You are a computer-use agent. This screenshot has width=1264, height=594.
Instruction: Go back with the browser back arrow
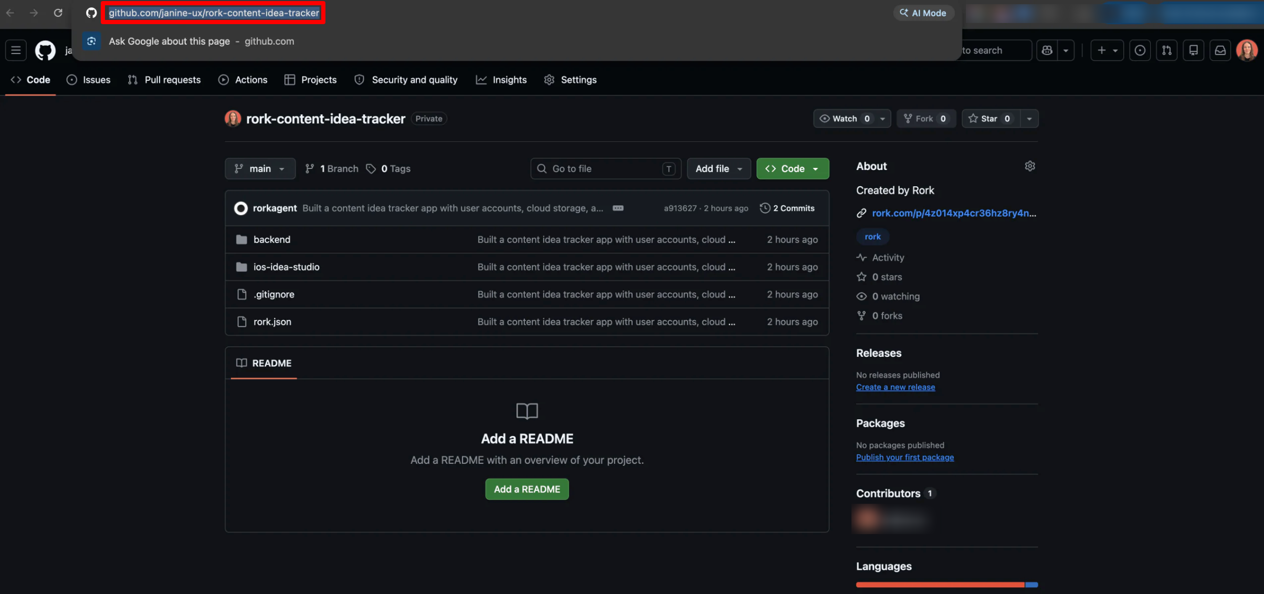pos(10,13)
